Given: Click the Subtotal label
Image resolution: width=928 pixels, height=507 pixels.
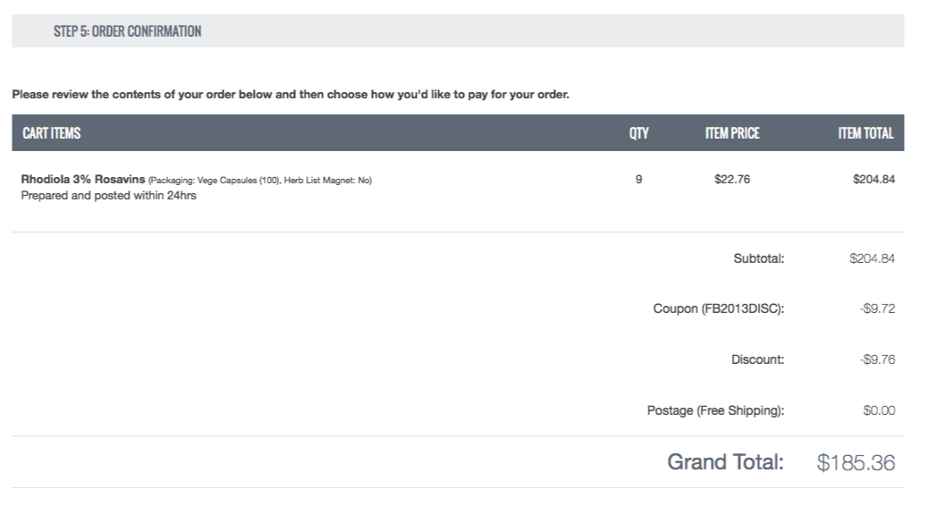Looking at the screenshot, I should tap(758, 258).
